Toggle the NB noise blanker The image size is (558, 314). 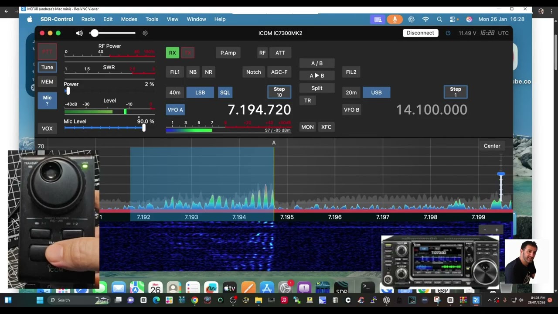coord(193,72)
